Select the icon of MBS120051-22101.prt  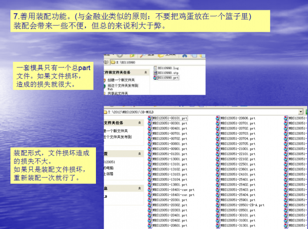(x=218, y=154)
